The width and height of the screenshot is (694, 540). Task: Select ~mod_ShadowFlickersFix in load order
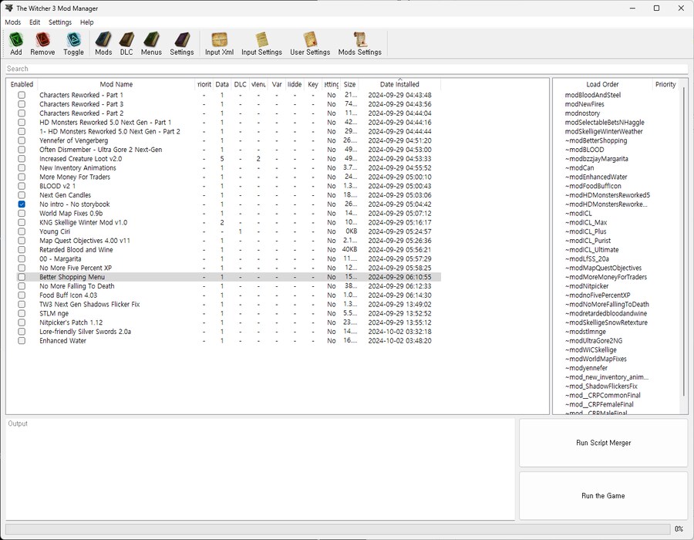tap(601, 386)
